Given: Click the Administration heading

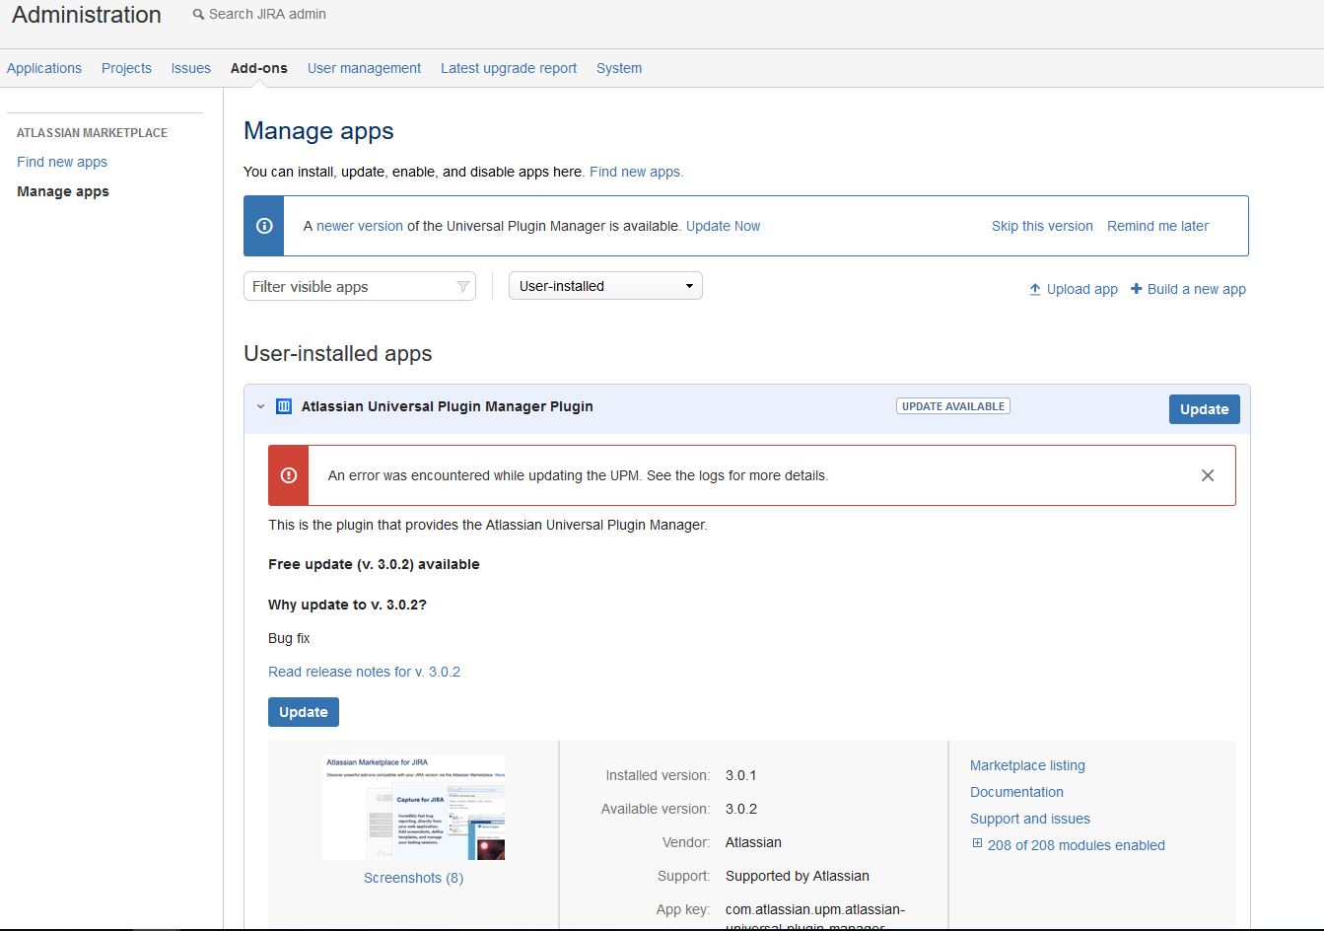Looking at the screenshot, I should 87,15.
